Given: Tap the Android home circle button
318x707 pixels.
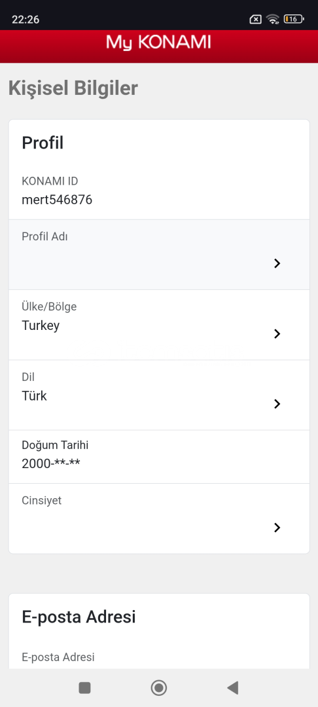Looking at the screenshot, I should coord(159,687).
